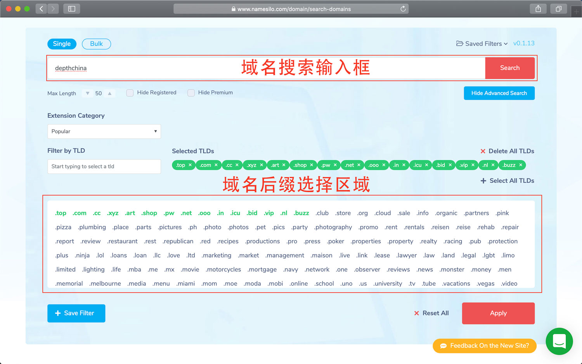582x364 pixels.
Task: Select the .photography extension
Action: coord(333,227)
